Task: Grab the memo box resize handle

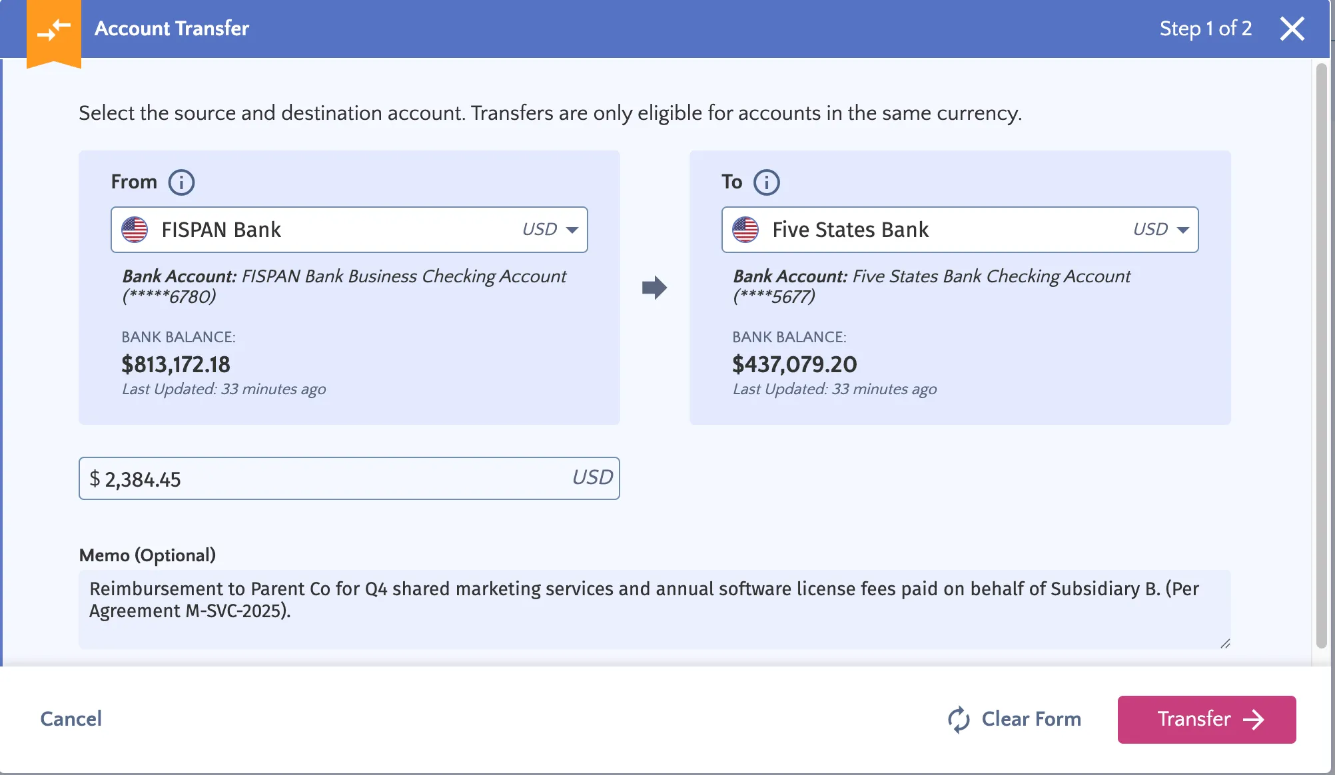Action: point(1225,644)
